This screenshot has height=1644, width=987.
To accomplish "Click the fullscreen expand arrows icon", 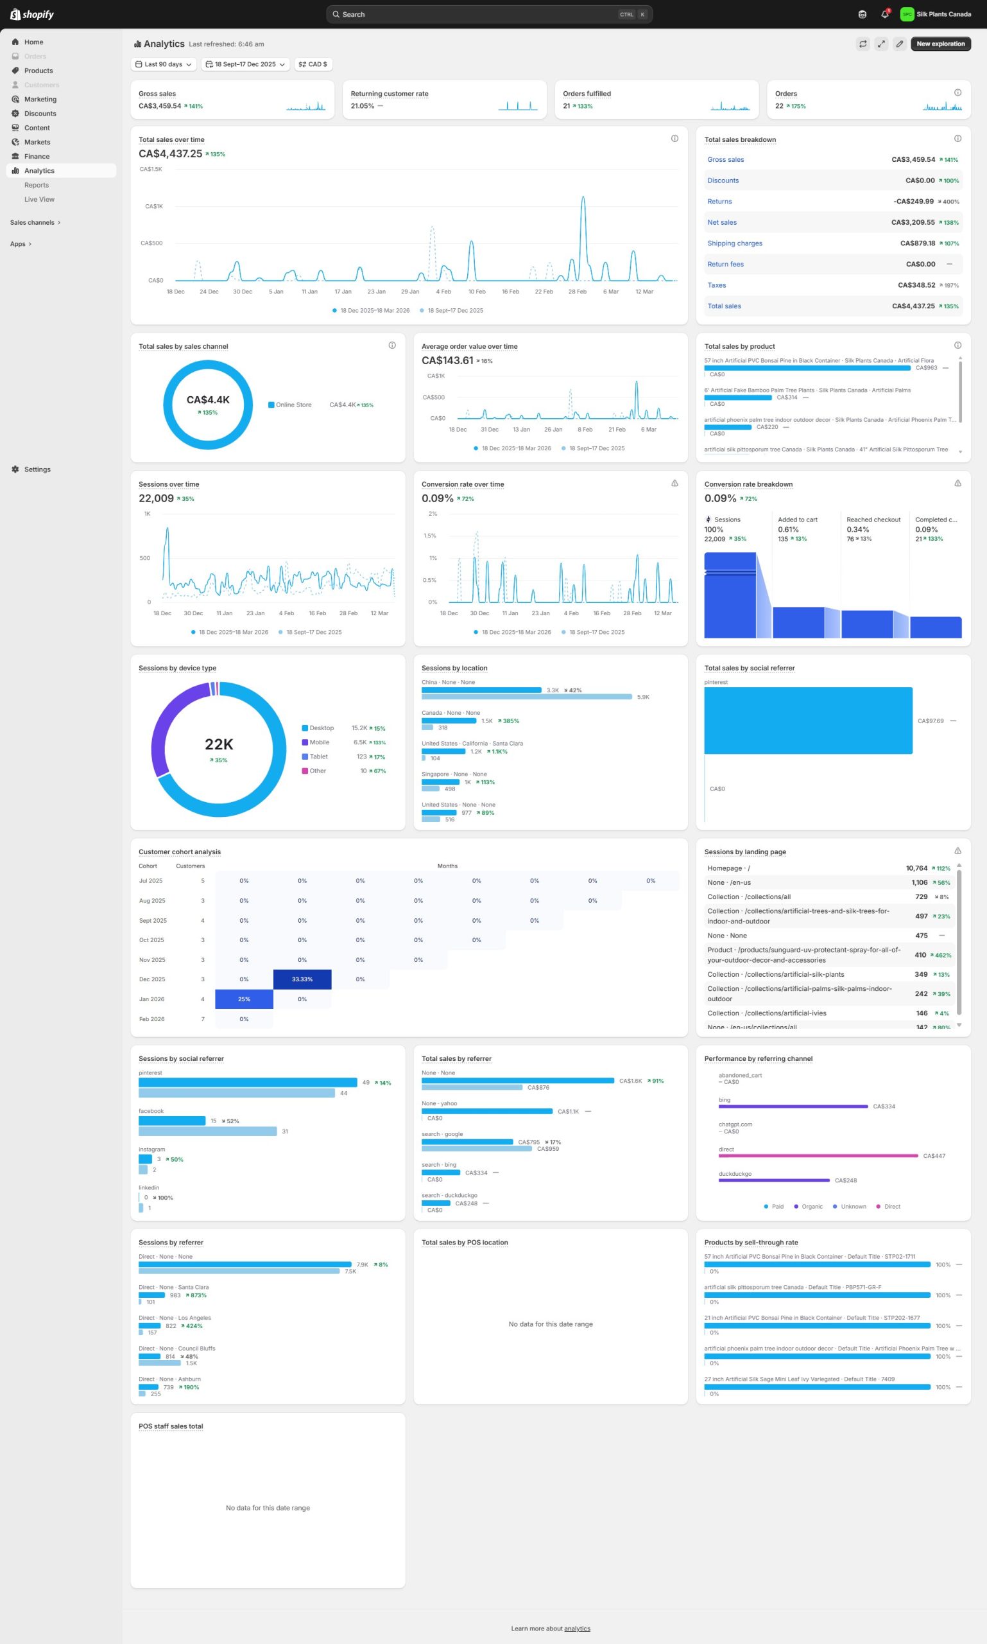I will [x=880, y=44].
